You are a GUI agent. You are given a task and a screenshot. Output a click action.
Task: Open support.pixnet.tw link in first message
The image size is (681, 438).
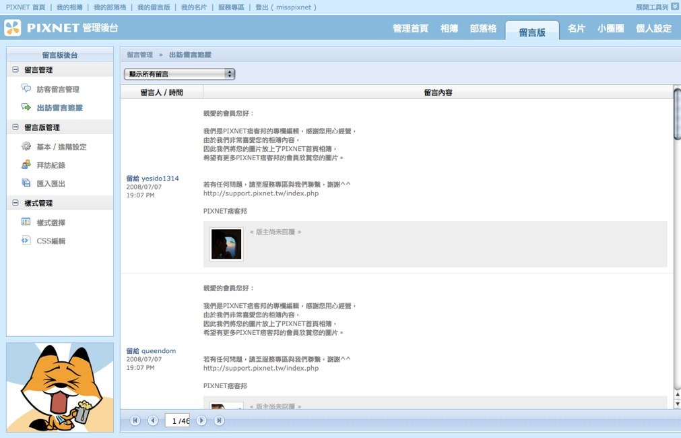click(x=261, y=193)
